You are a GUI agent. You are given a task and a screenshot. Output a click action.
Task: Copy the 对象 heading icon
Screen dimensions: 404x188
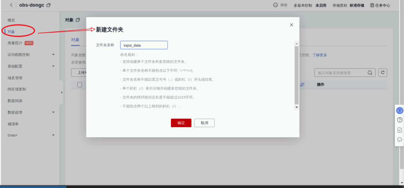pos(78,20)
